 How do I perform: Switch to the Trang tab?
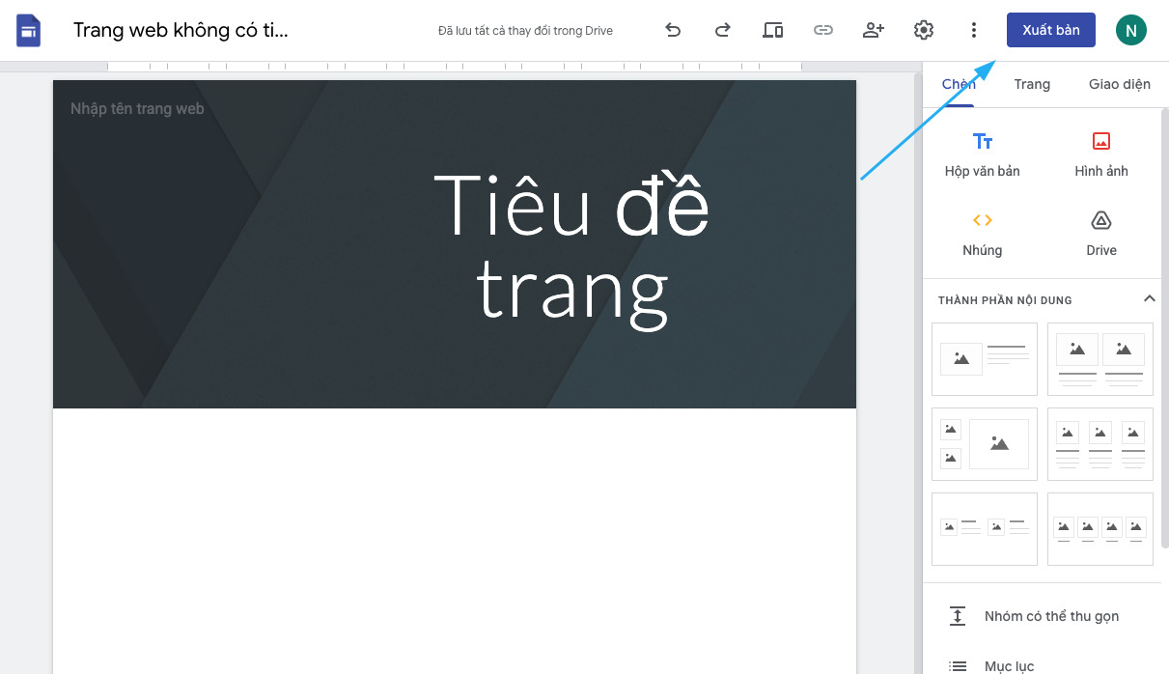[1032, 84]
